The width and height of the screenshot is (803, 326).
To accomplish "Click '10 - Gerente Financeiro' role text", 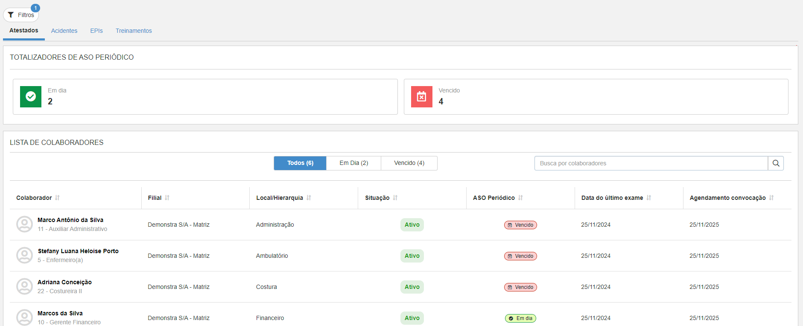I will pyautogui.click(x=69, y=322).
